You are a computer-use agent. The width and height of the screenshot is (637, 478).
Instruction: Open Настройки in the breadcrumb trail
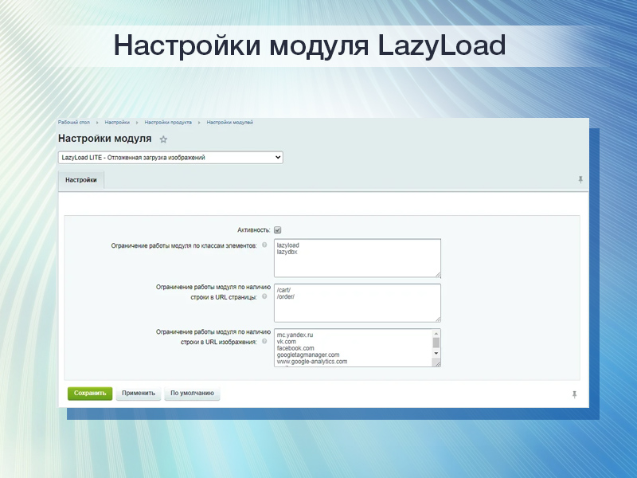click(117, 123)
